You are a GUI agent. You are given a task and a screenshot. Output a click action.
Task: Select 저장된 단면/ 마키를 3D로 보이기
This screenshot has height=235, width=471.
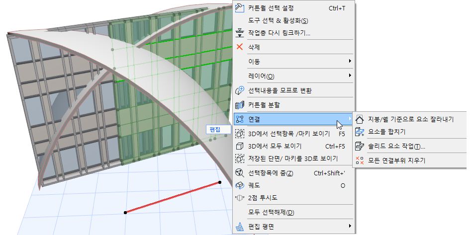(x=293, y=158)
